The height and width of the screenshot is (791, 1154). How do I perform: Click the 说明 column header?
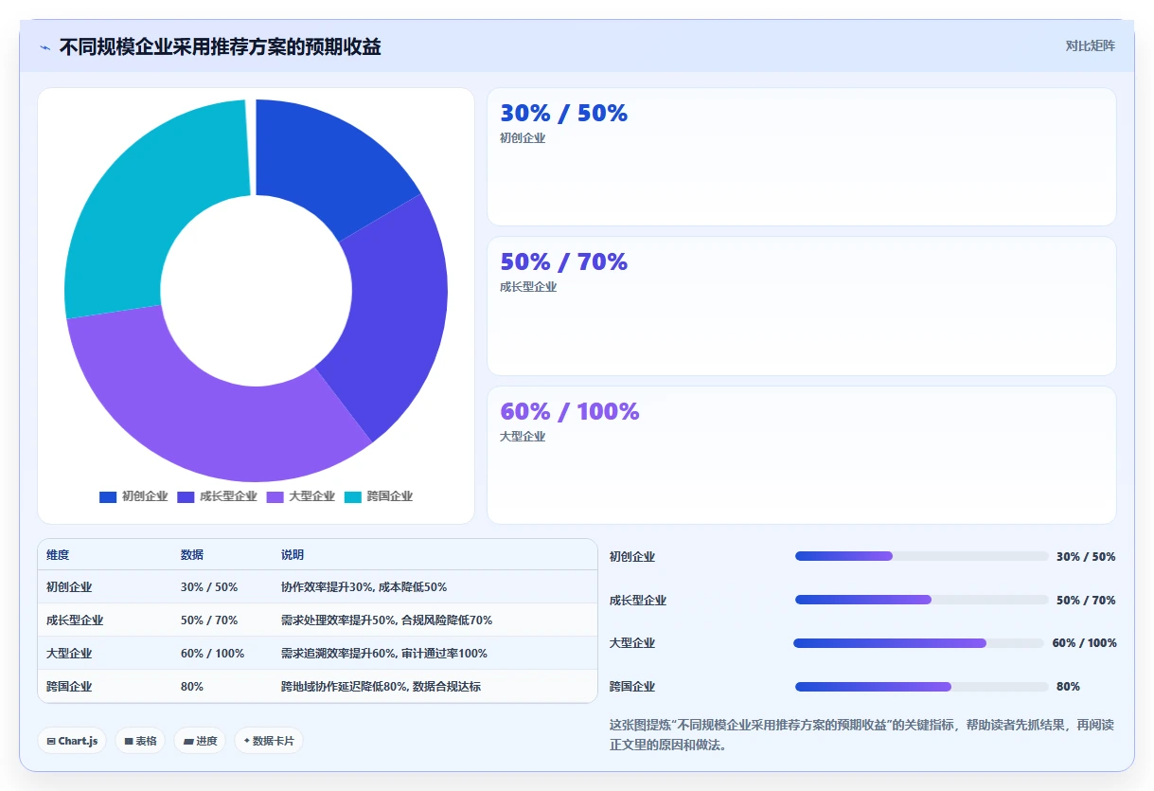point(293,555)
